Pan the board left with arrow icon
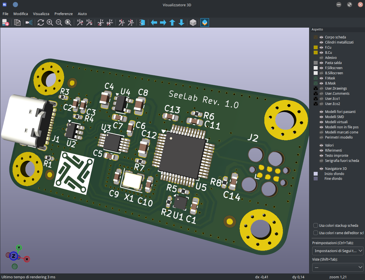Screen dimensions: 365x280 tap(154, 22)
